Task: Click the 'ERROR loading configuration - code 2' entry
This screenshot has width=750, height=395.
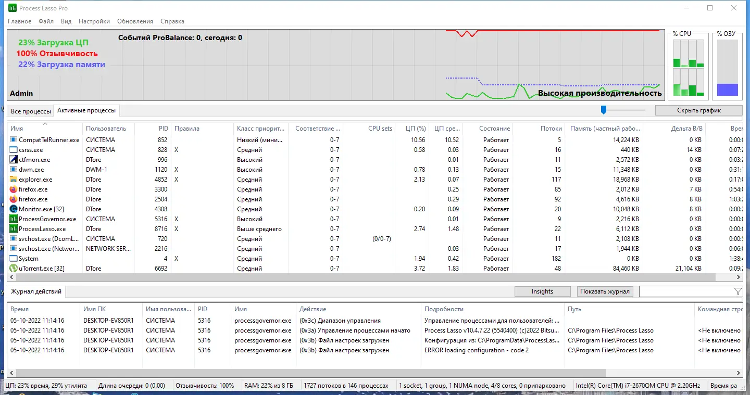Action: click(477, 350)
